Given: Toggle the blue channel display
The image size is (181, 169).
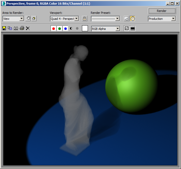Looking at the screenshot, I should pyautogui.click(x=65, y=29).
